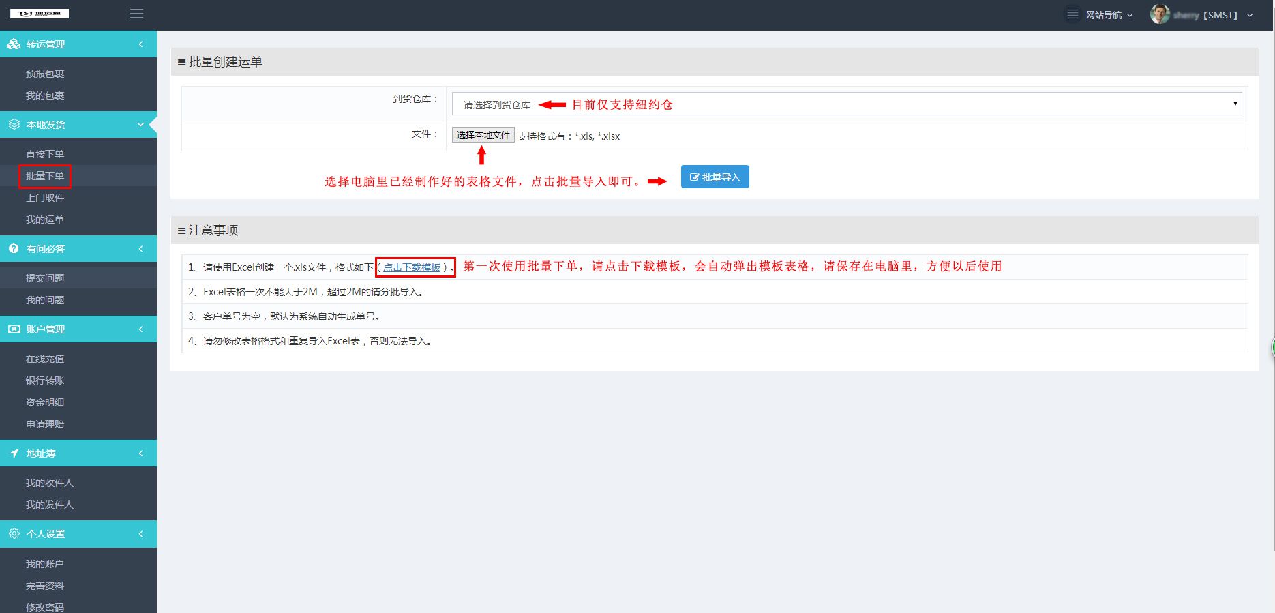
Task: Expand the 地址簿 section chevron
Action: [141, 453]
